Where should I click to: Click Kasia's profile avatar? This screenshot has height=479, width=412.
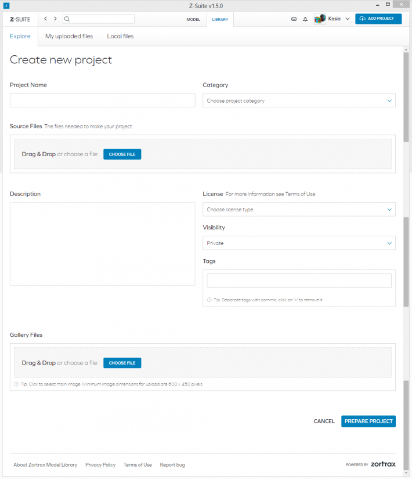(x=320, y=19)
